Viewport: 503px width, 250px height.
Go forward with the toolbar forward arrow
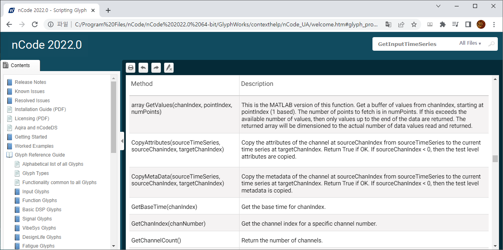156,68
